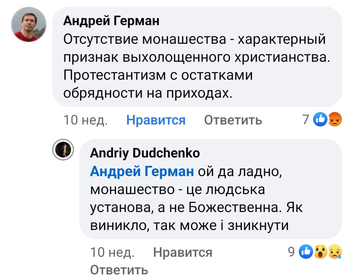The height and width of the screenshot is (279, 353).
Task: Like Andriy Dudchenko's reply via Нравится
Action: (x=183, y=252)
